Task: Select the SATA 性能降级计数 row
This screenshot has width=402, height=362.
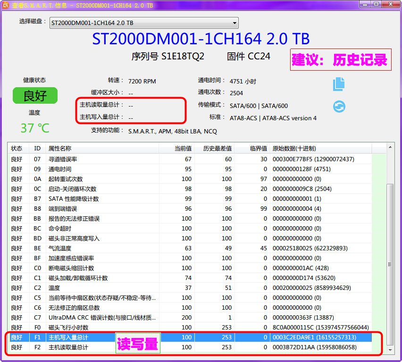Action: [190, 199]
